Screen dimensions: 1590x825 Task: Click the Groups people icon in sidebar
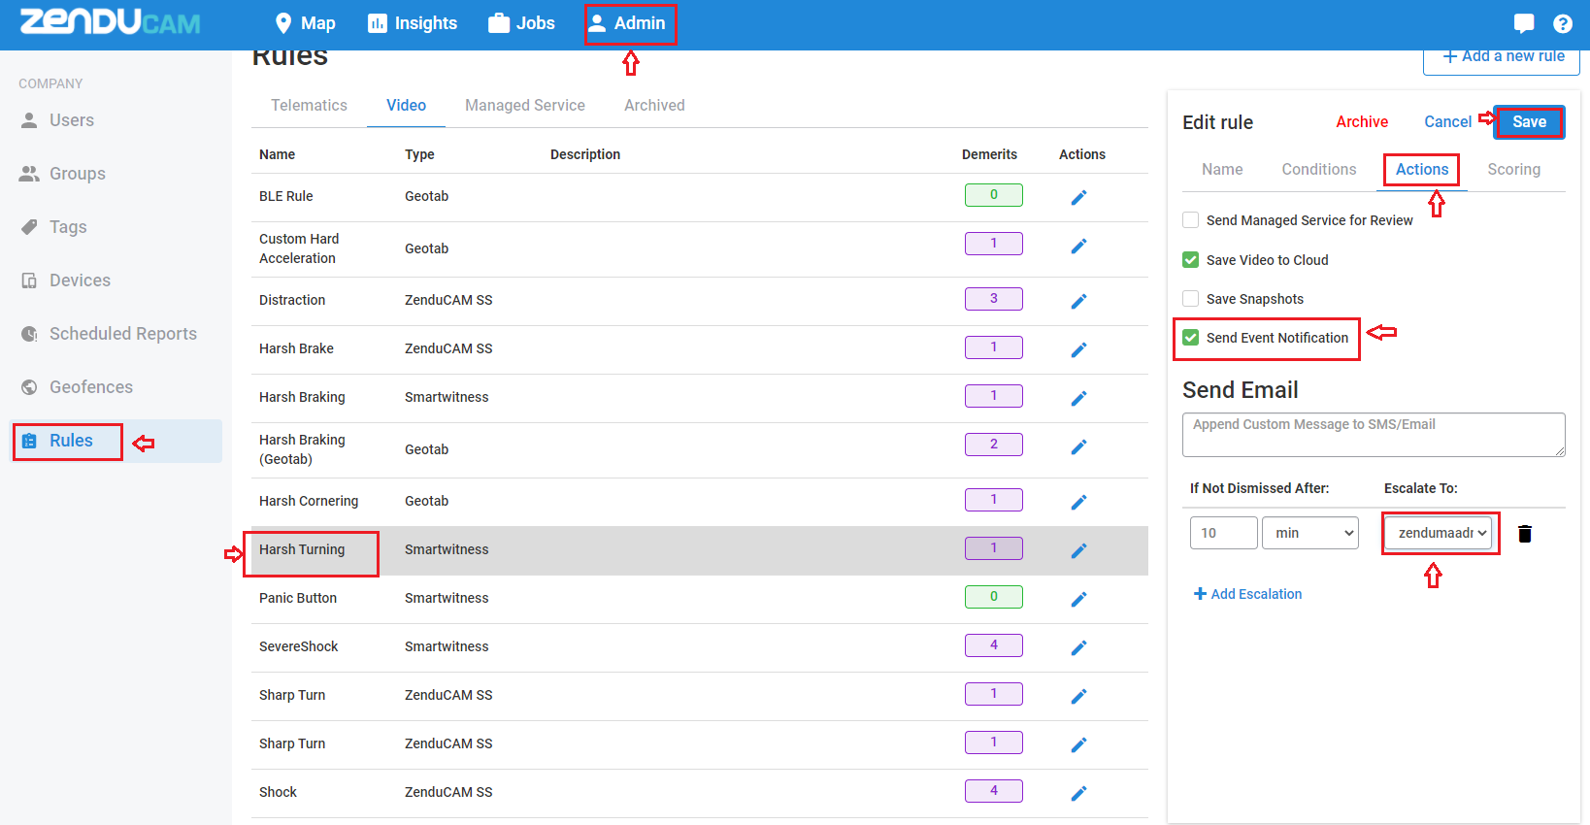[30, 174]
